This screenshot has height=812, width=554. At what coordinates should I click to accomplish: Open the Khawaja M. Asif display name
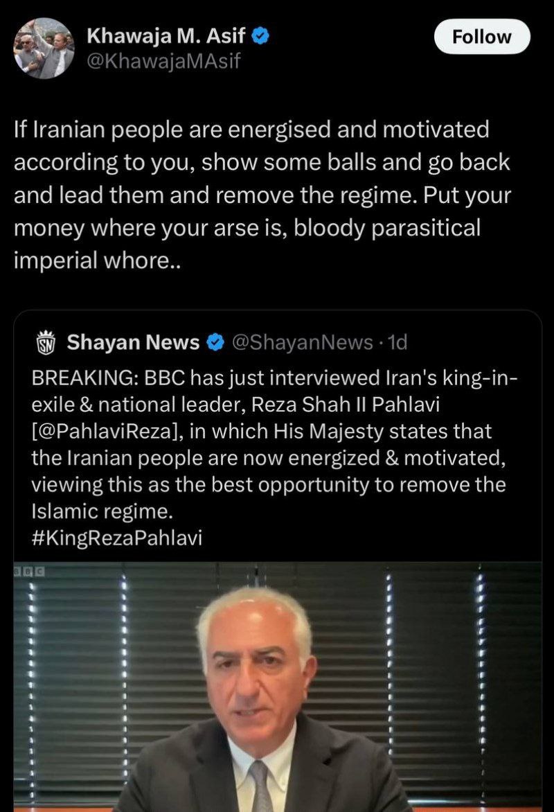166,36
